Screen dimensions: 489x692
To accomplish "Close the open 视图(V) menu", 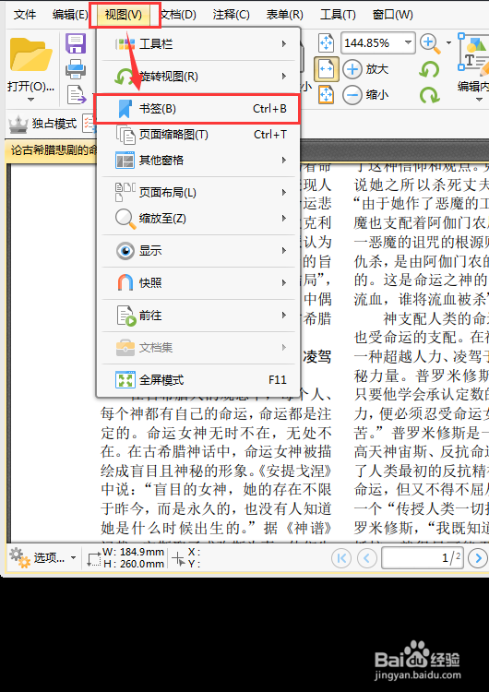I will (x=124, y=15).
